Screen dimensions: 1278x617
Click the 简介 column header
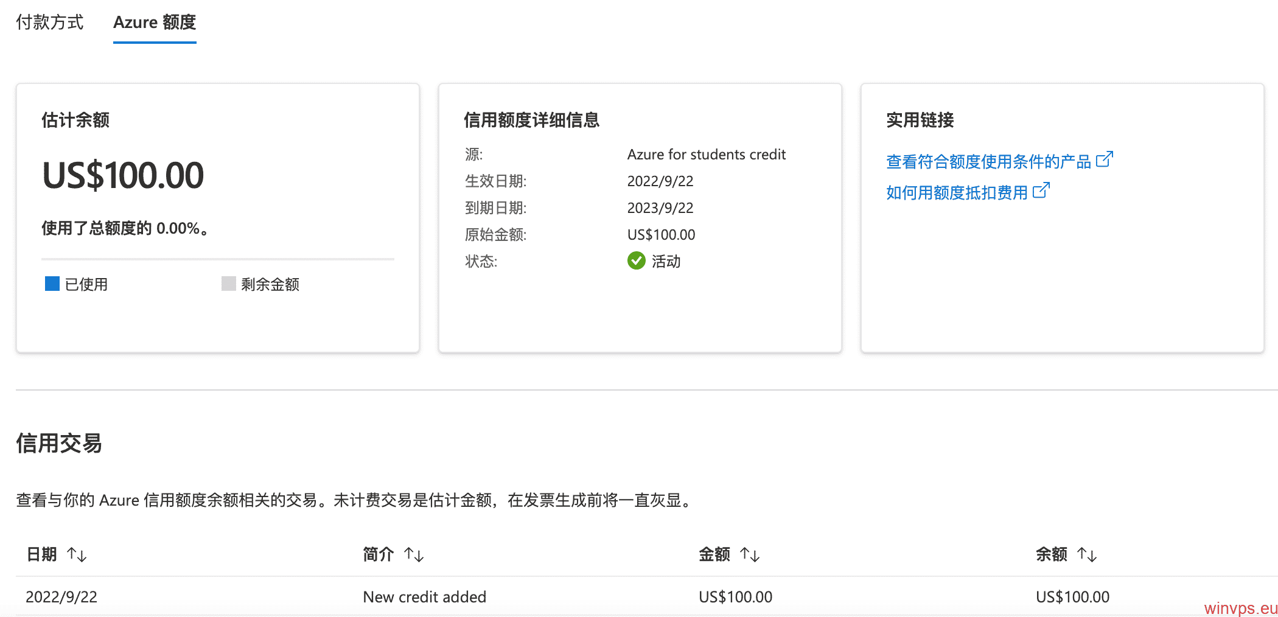(378, 554)
